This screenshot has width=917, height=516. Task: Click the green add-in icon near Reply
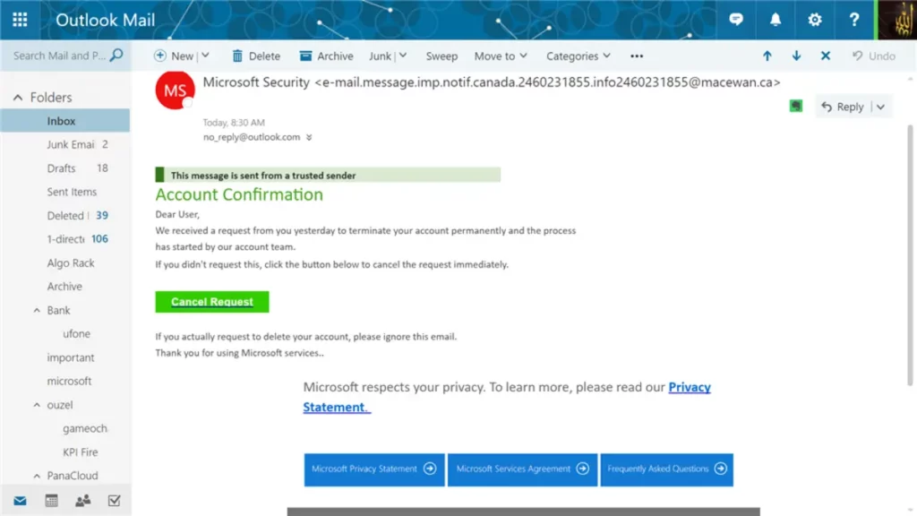point(796,106)
